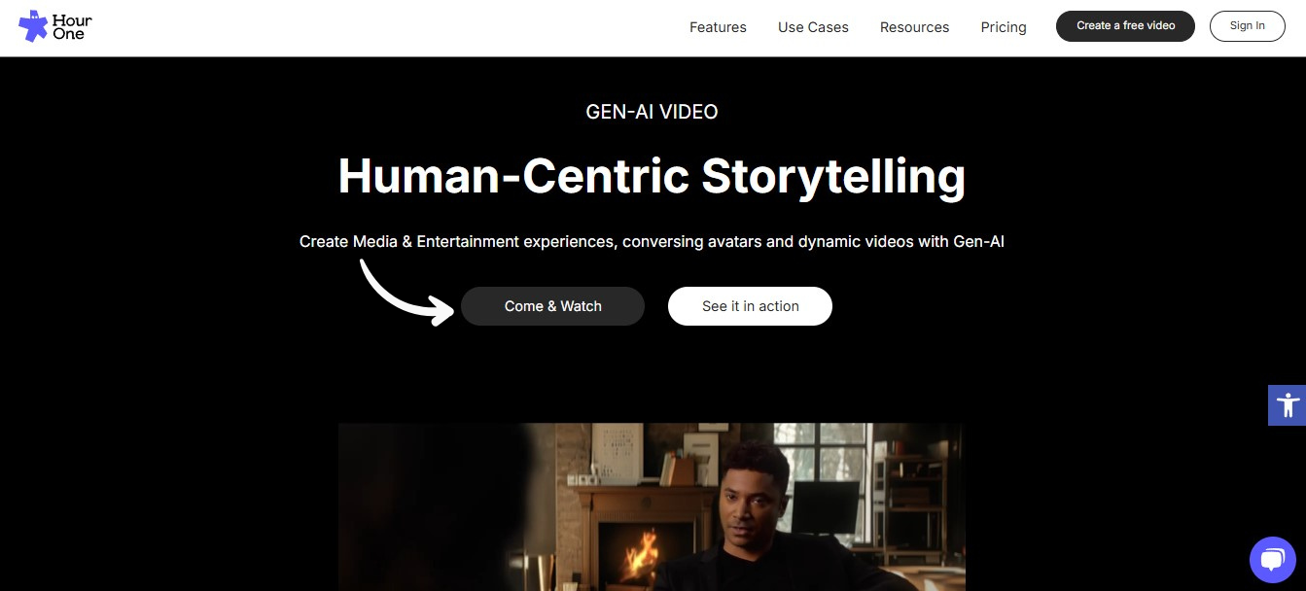Click Create a free video button
This screenshot has width=1306, height=591.
1125,26
